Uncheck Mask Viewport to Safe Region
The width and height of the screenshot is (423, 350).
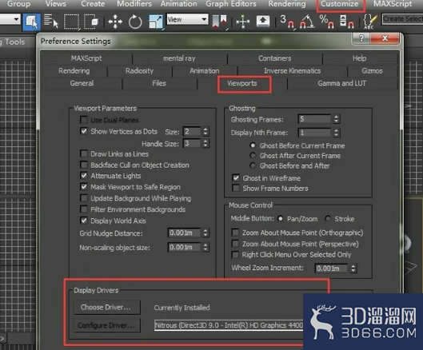pos(84,187)
